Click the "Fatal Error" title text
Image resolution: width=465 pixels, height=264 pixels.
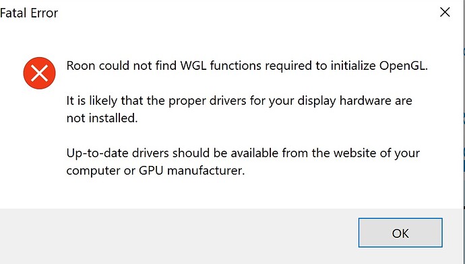[x=29, y=13]
